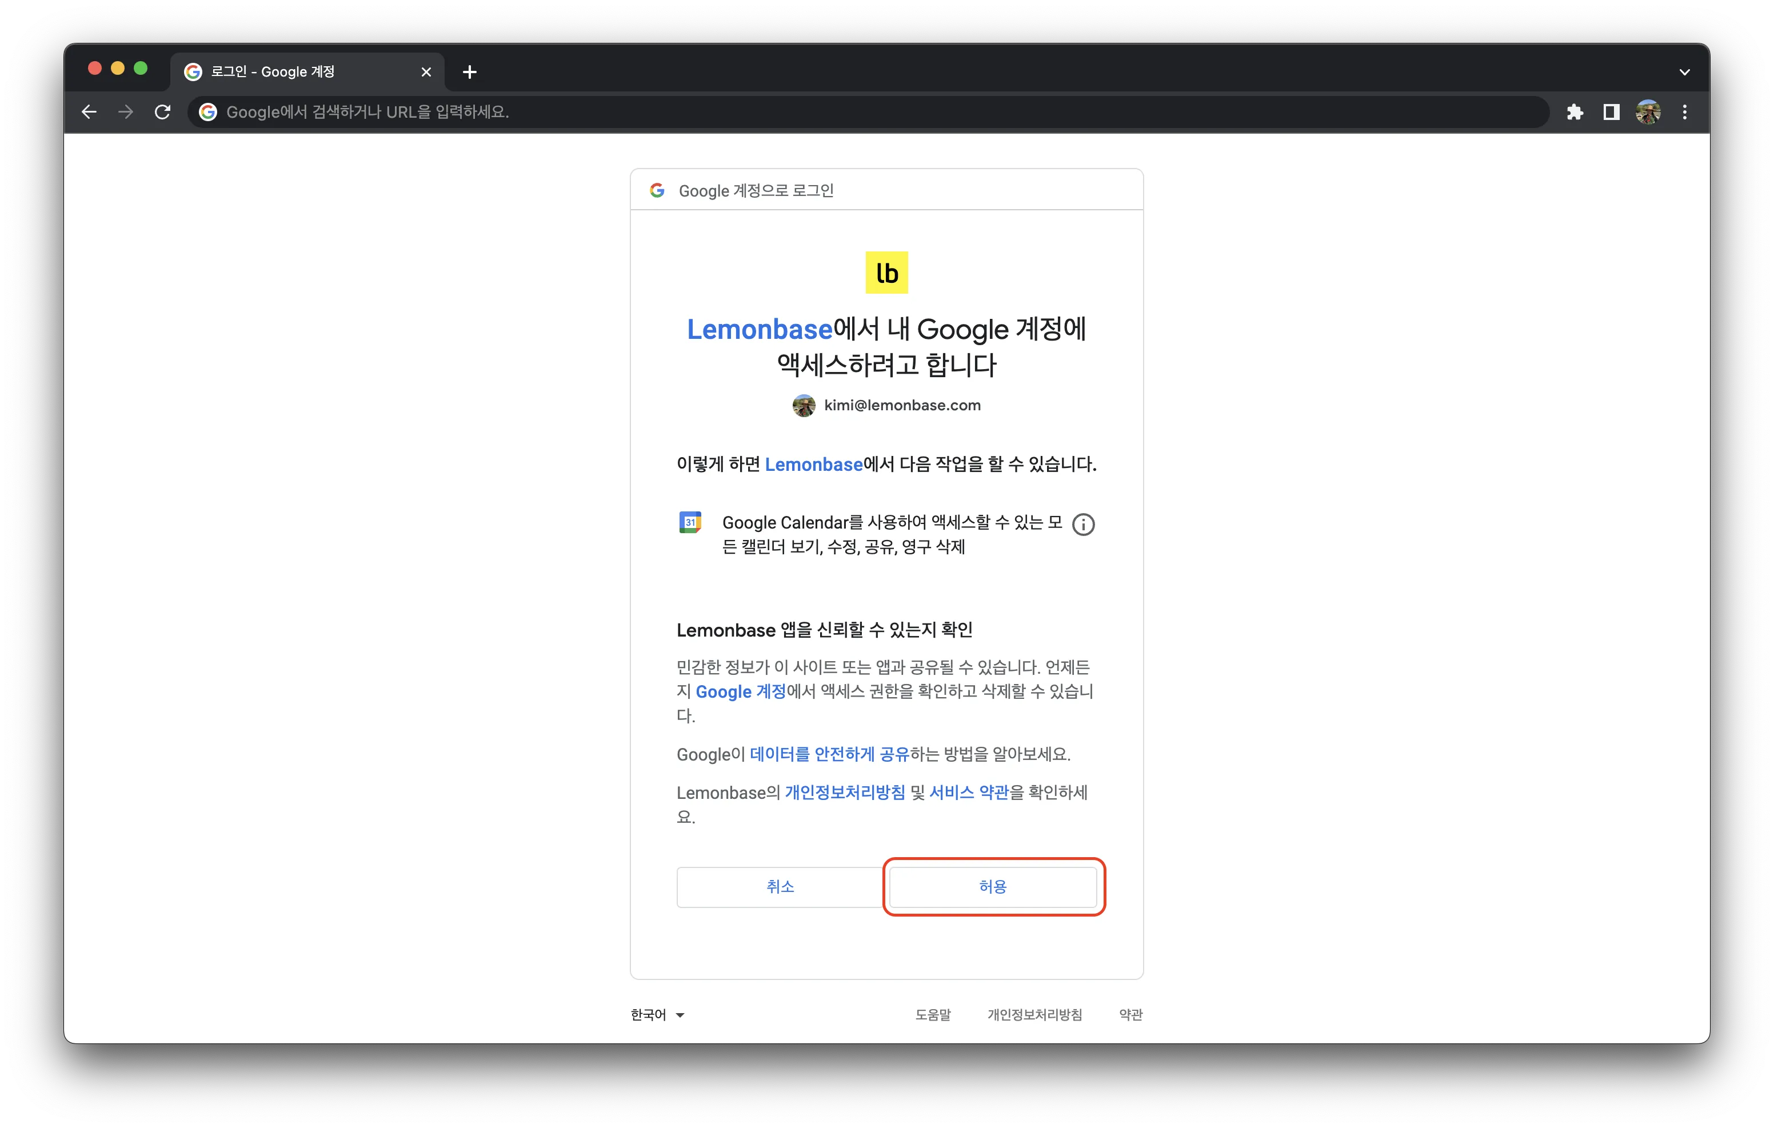This screenshot has width=1774, height=1128.
Task: Open the Chrome three-dot menu
Action: click(1685, 112)
